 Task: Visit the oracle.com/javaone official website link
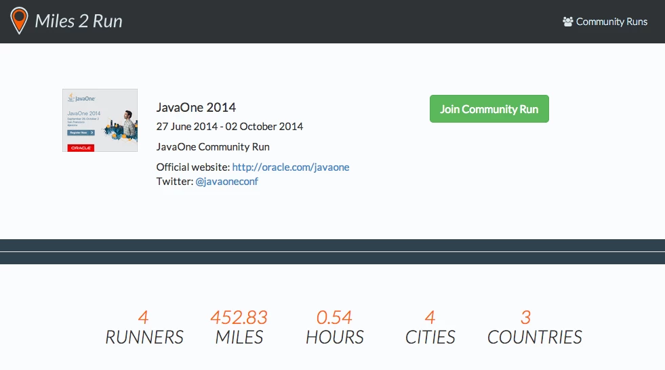click(291, 167)
